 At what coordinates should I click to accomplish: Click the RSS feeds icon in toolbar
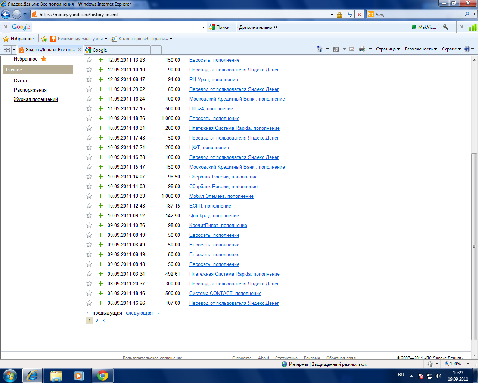click(x=336, y=49)
